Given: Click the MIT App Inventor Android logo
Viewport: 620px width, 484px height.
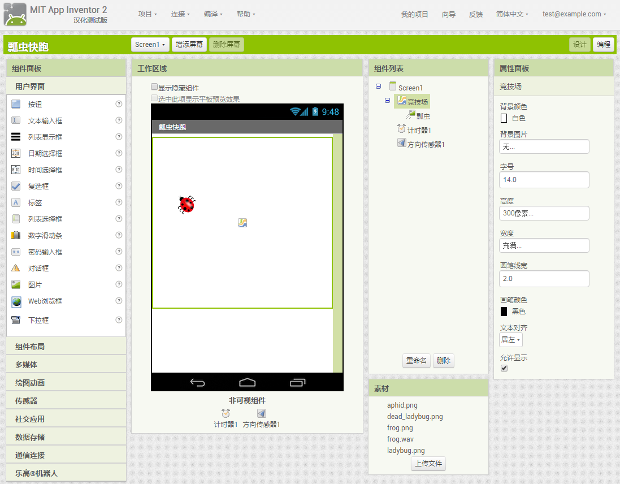Looking at the screenshot, I should coord(15,15).
